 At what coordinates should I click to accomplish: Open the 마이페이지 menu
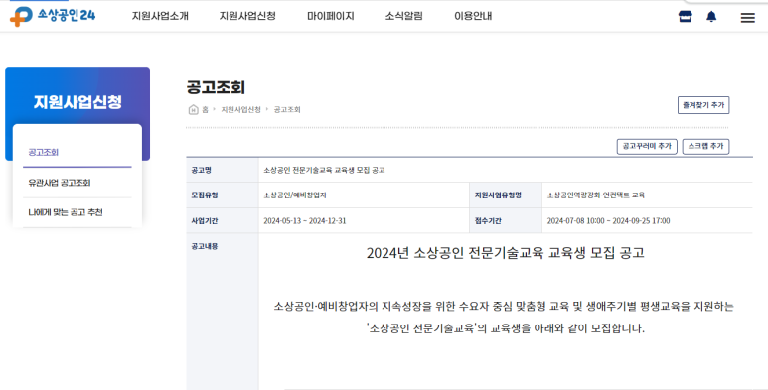pyautogui.click(x=330, y=16)
